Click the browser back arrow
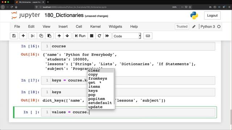This screenshot has width=232, height=130. coord(3,7)
